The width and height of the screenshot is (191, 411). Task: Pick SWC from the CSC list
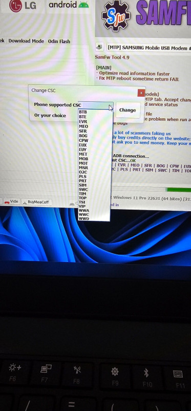(83, 189)
